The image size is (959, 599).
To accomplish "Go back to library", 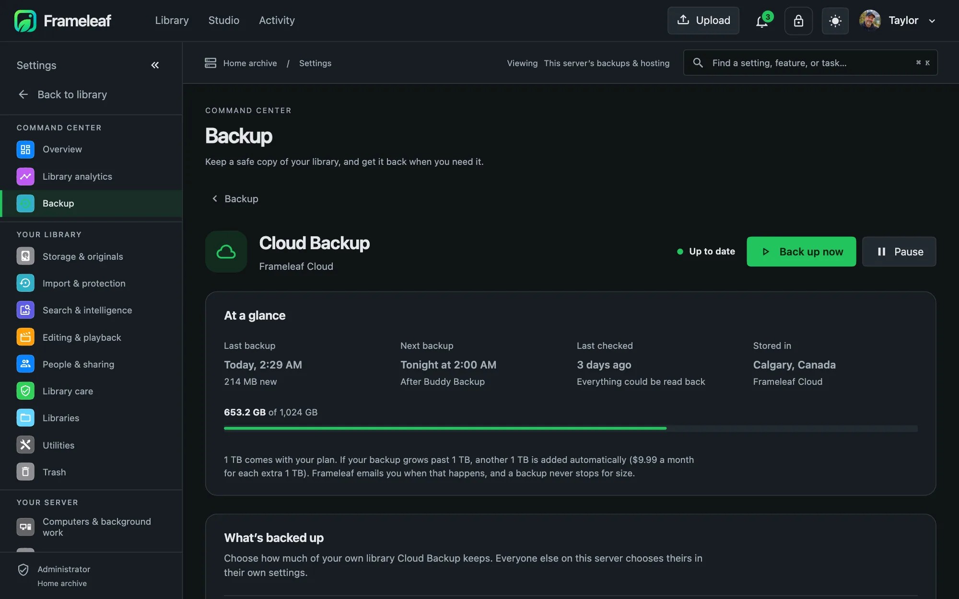I will pyautogui.click(x=62, y=94).
